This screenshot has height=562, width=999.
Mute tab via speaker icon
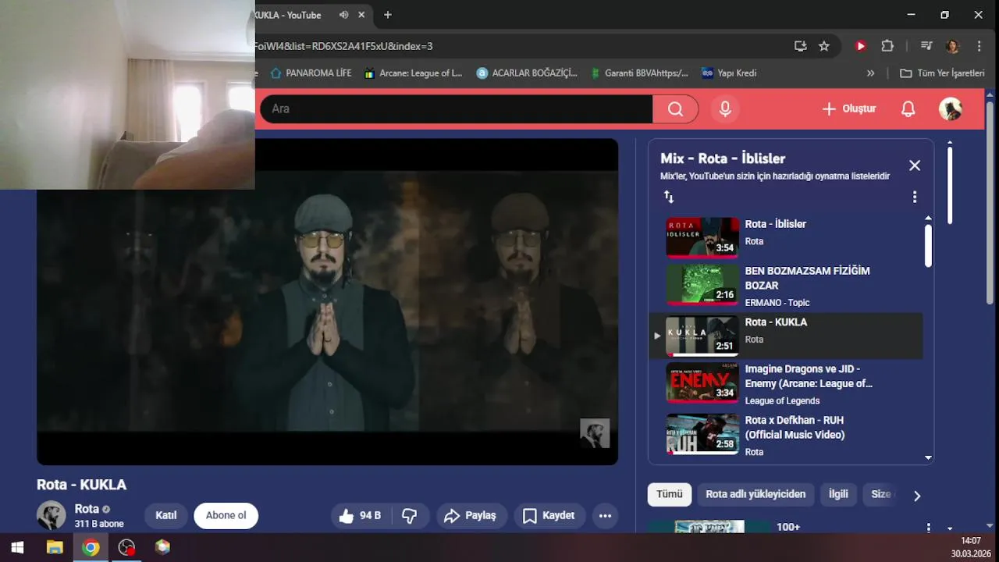point(344,15)
